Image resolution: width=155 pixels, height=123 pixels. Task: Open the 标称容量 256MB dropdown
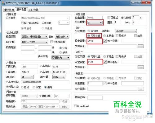coord(29,96)
